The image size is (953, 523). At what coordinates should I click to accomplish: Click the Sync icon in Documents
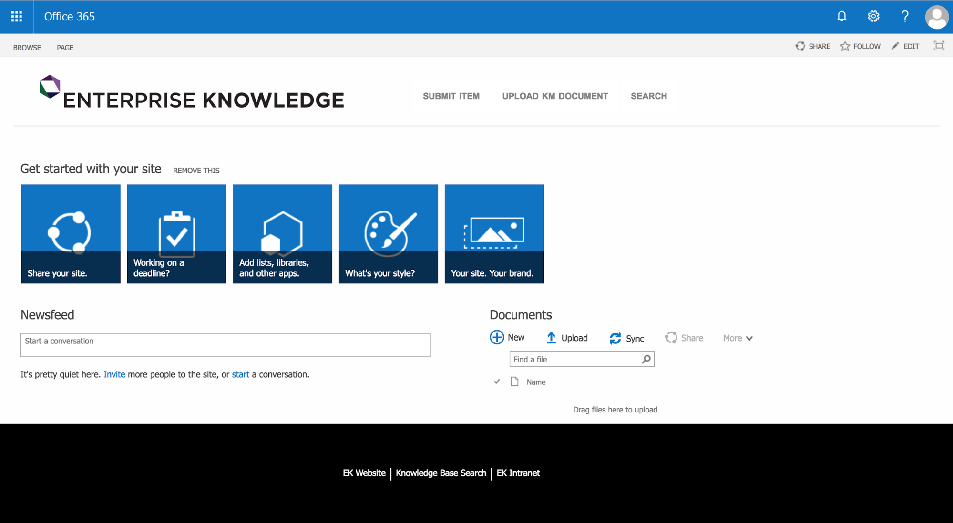pyautogui.click(x=615, y=338)
